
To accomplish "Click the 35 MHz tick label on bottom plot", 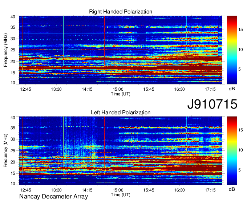I will 13,128.
